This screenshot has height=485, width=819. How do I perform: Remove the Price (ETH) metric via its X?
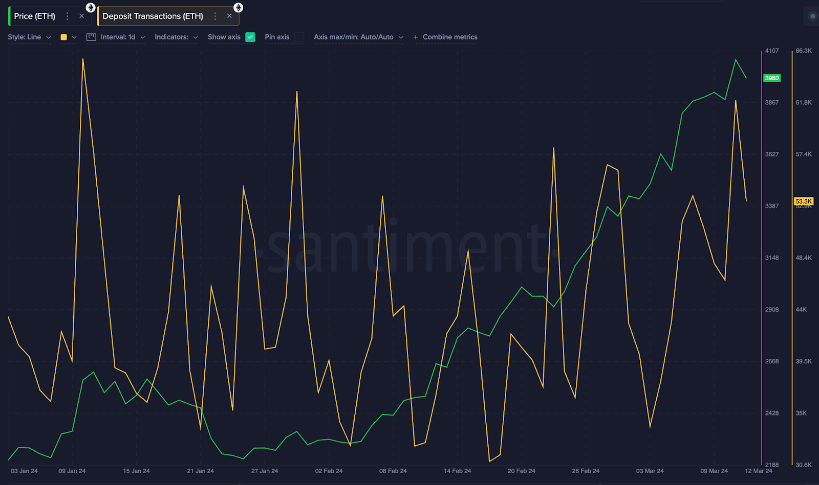(x=81, y=16)
